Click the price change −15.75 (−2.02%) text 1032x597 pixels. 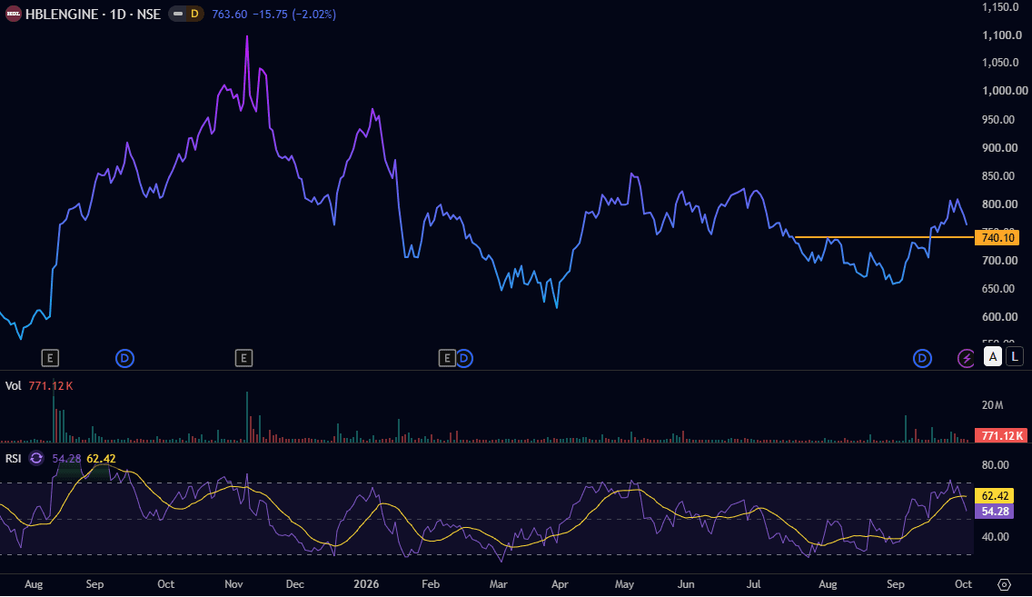(294, 14)
